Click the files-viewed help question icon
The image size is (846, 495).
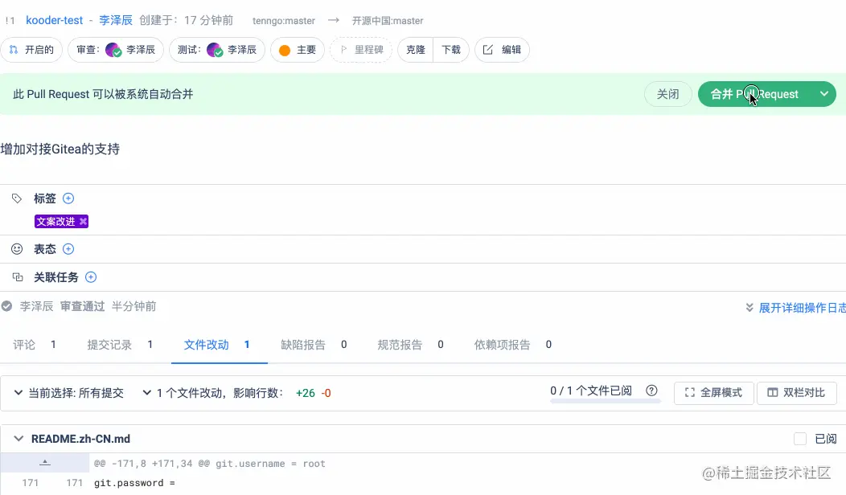click(651, 391)
